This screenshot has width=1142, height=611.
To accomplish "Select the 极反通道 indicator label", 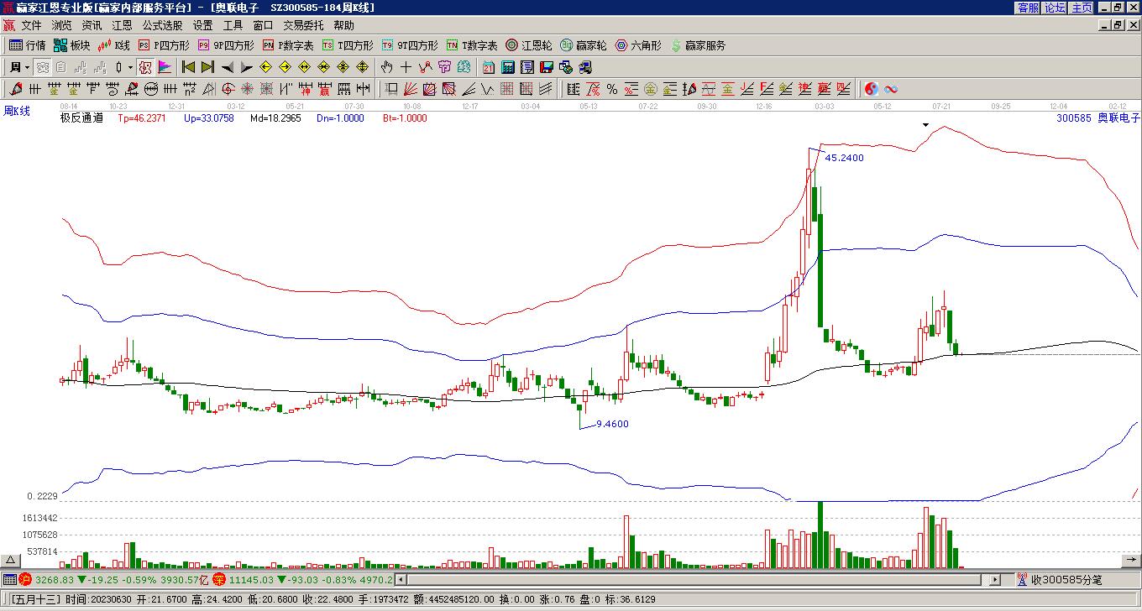I will click(x=81, y=118).
